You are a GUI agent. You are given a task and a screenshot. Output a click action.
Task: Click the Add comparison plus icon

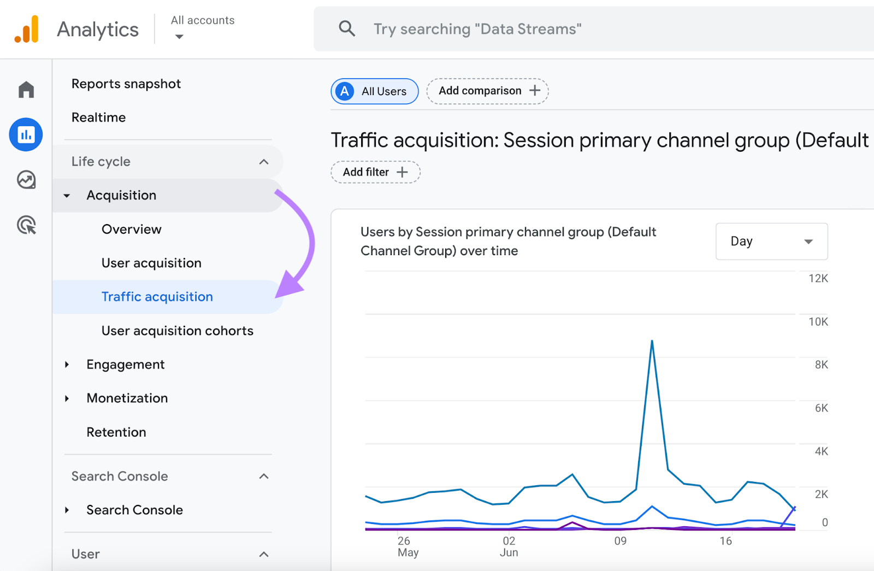tap(534, 91)
